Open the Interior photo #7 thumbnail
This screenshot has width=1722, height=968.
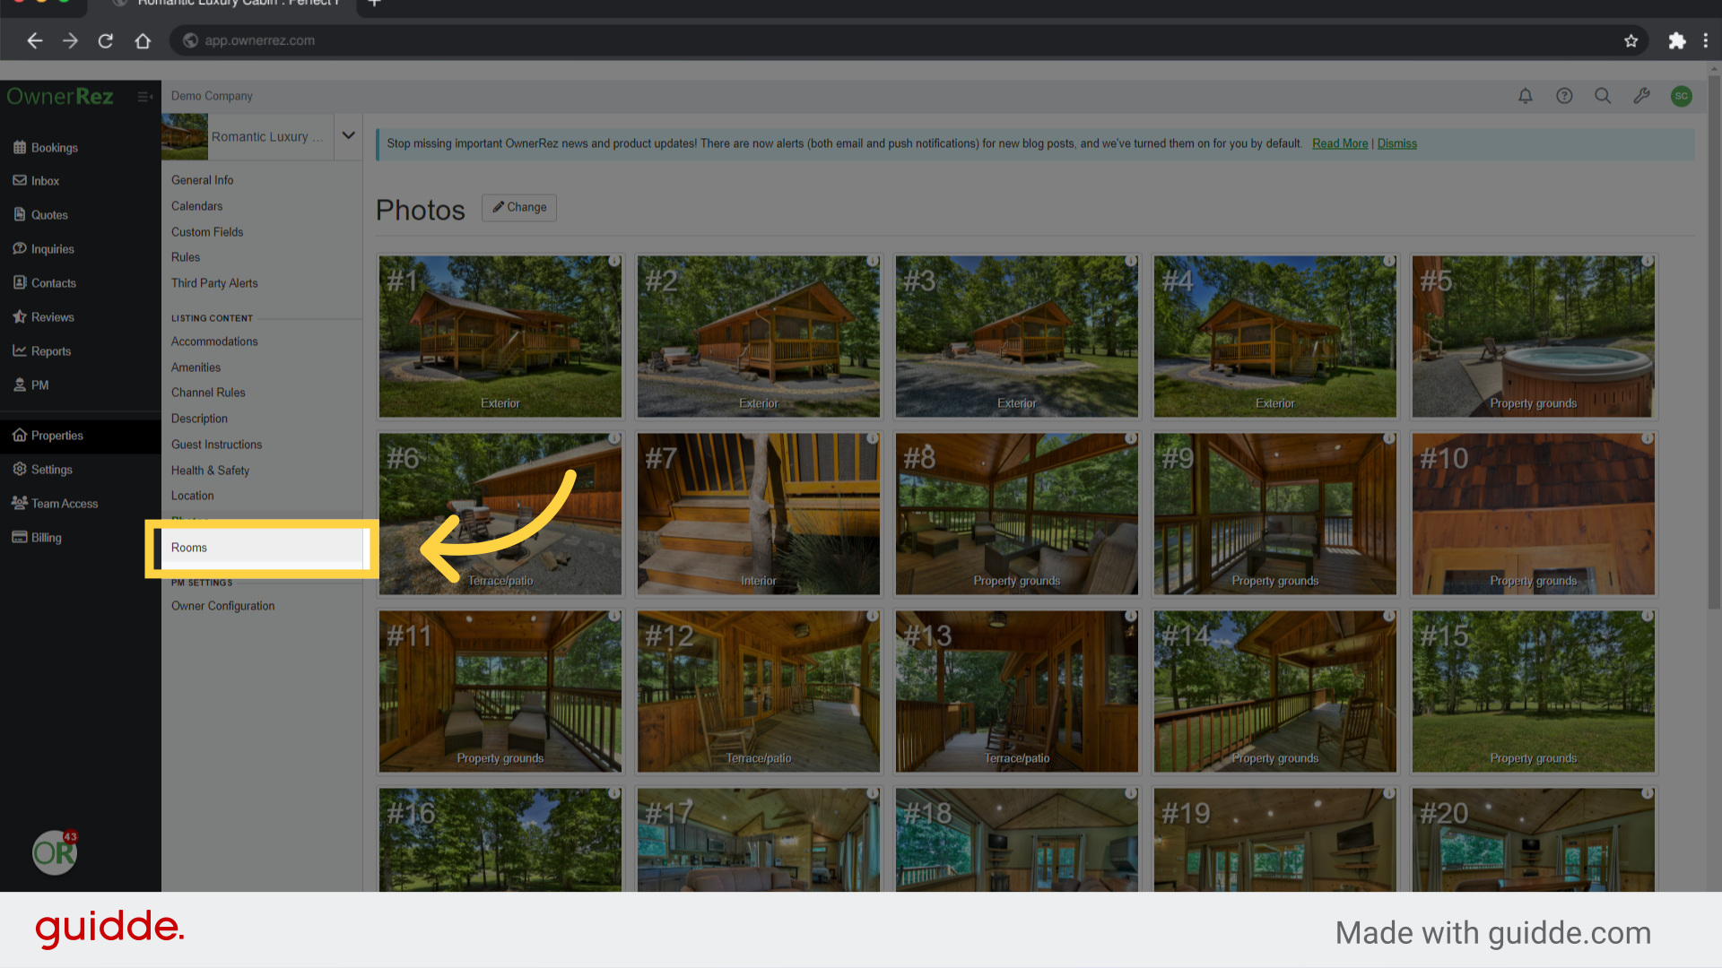pyautogui.click(x=758, y=514)
